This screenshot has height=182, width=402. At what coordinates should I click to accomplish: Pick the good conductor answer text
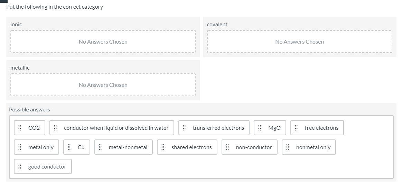pyautogui.click(x=47, y=167)
